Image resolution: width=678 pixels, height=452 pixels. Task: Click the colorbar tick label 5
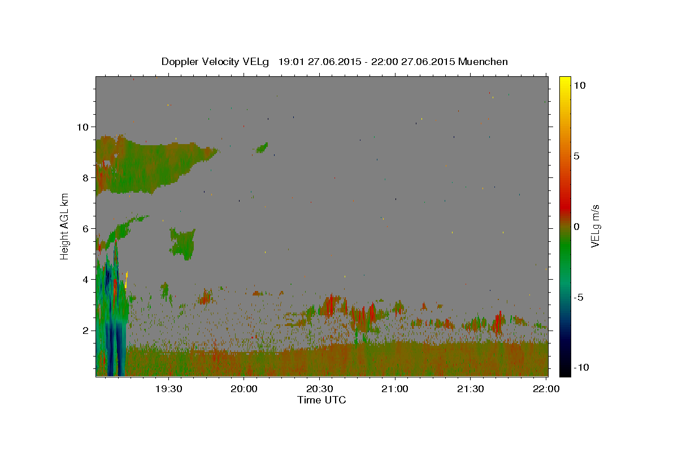pos(576,156)
